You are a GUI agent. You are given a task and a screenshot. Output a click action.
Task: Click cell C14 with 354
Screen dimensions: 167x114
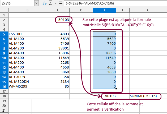58,77
